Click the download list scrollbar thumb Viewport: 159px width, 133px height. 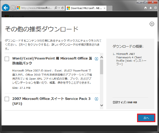click(x=101, y=67)
